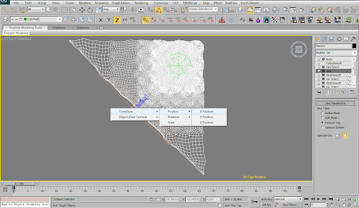Select the Select and Rotate tool

90,10
